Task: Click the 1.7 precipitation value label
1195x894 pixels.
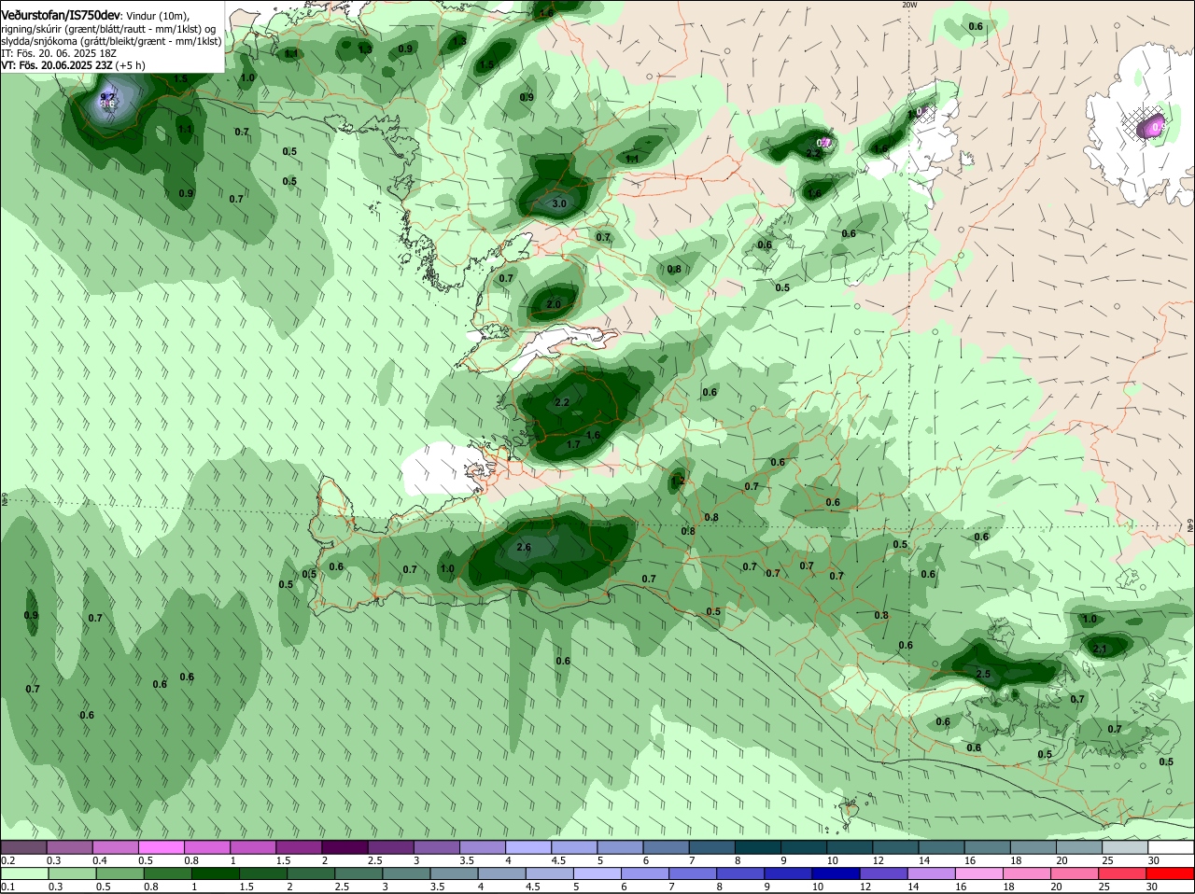Action: pos(573,445)
